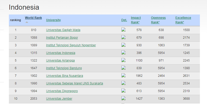
Task: Click excellence rank 2534 for Sebelas Maret
Action: (x=186, y=83)
